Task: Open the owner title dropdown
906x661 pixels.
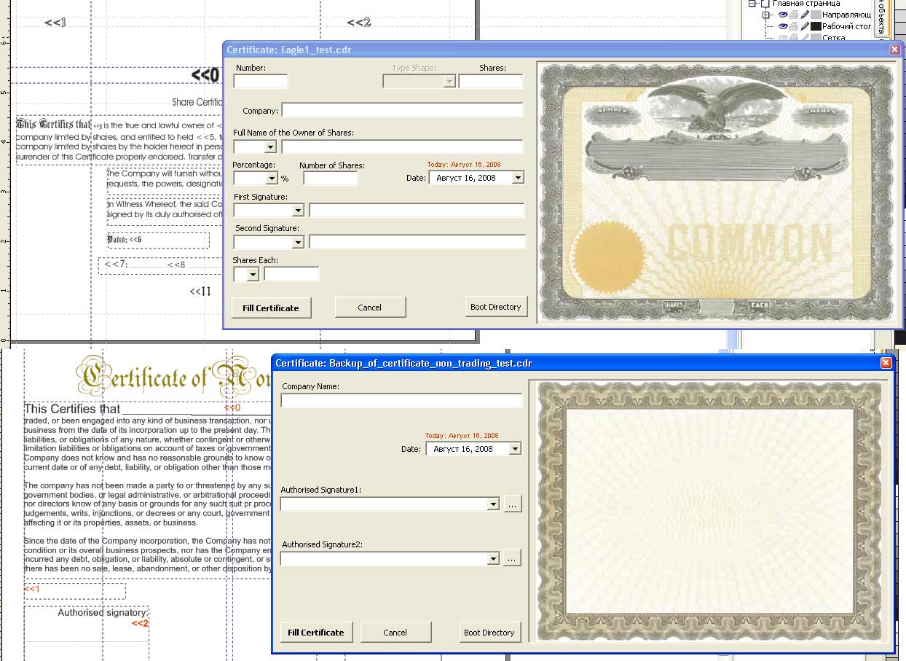Action: click(x=270, y=147)
